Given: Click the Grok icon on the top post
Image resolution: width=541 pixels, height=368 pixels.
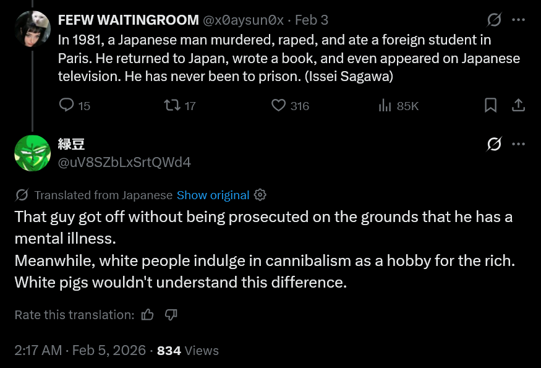Looking at the screenshot, I should (494, 20).
